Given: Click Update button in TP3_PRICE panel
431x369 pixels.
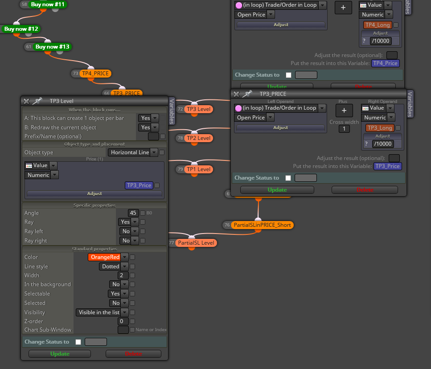Looking at the screenshot, I should 277,190.
